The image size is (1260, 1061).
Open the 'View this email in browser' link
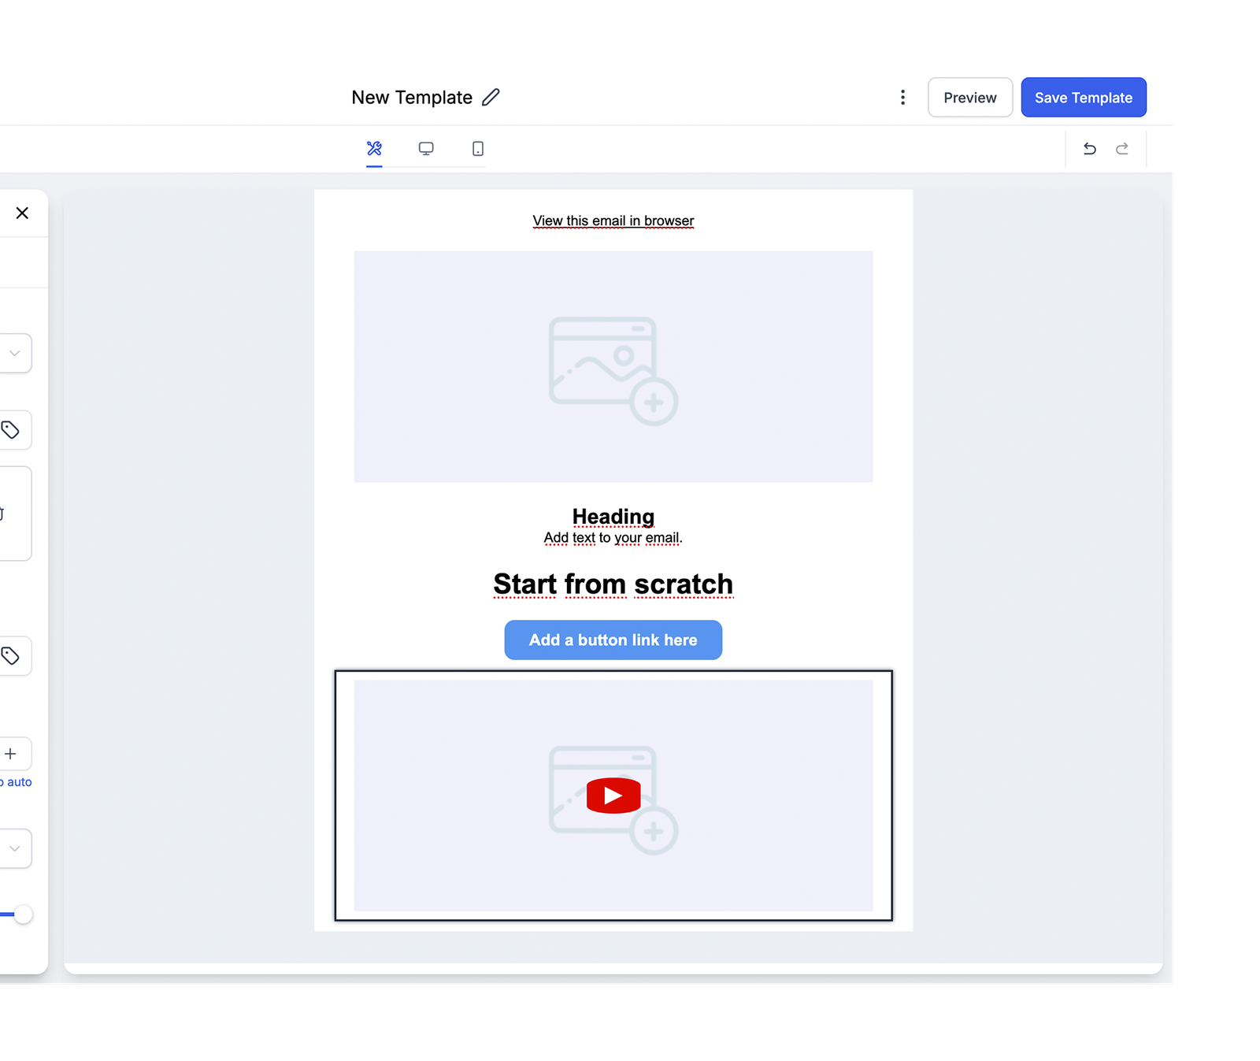pyautogui.click(x=613, y=221)
